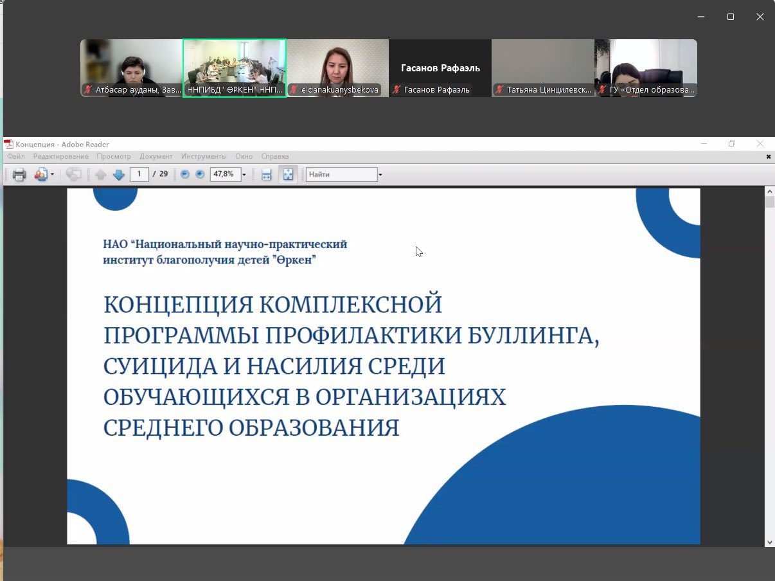Click the Найти search field

(341, 174)
